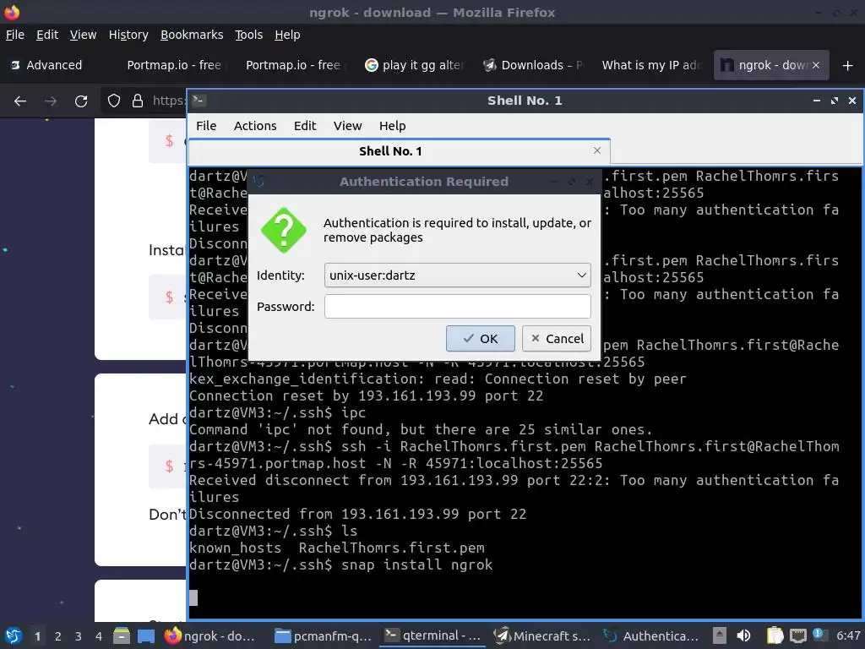Open the volume speaker tray icon
Viewport: 865px width, 649px height.
click(743, 635)
